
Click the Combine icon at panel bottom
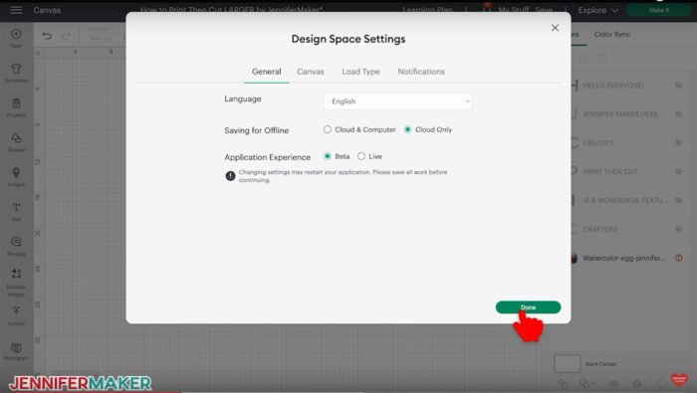pos(586,384)
